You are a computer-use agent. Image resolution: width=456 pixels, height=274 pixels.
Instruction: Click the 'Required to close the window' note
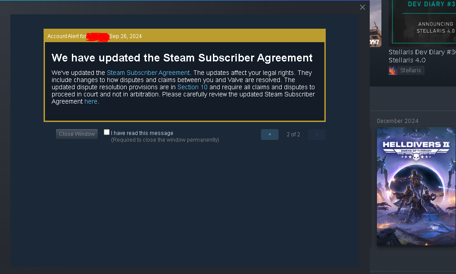pos(165,140)
